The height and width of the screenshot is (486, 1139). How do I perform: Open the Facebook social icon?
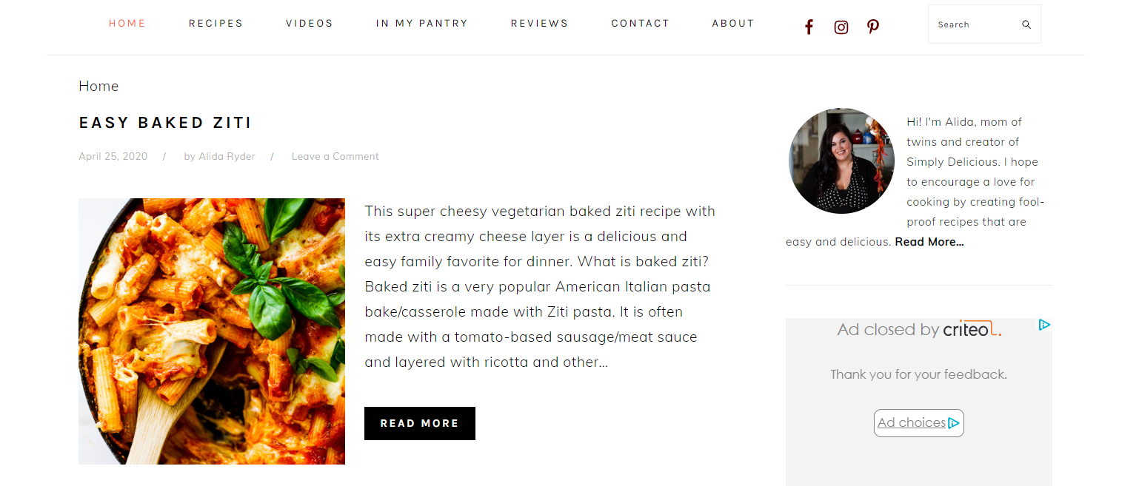809,27
